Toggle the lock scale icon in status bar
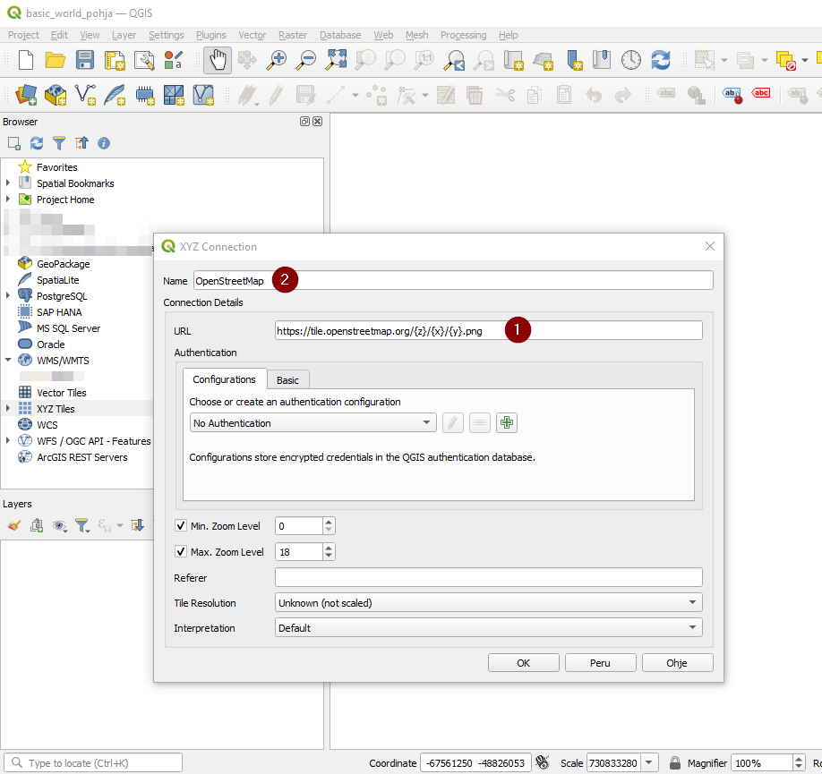 pyautogui.click(x=675, y=762)
